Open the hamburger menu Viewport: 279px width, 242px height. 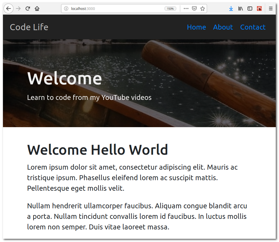(270, 8)
